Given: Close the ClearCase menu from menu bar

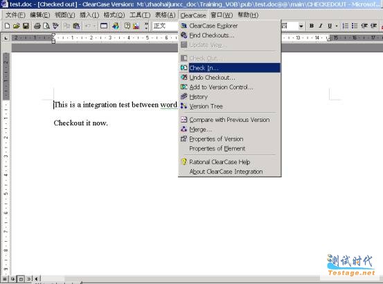Looking at the screenshot, I should coord(193,15).
